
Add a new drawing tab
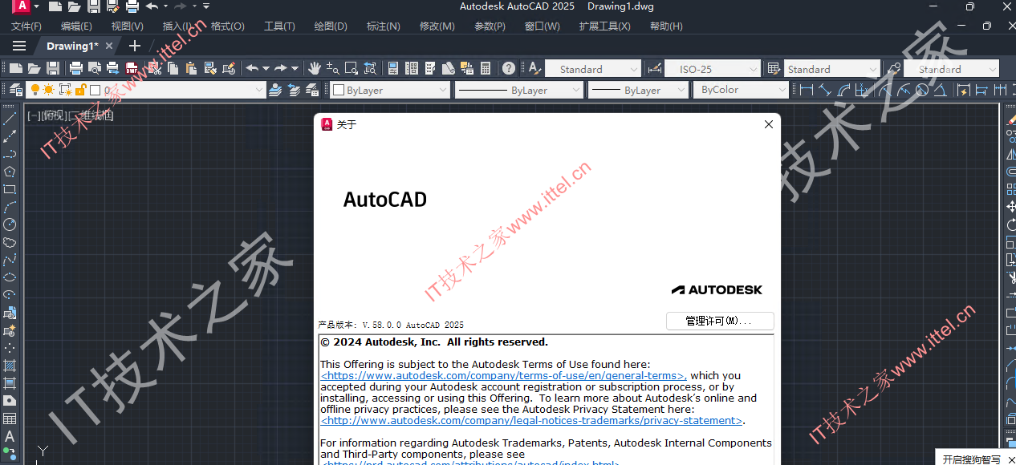click(135, 46)
